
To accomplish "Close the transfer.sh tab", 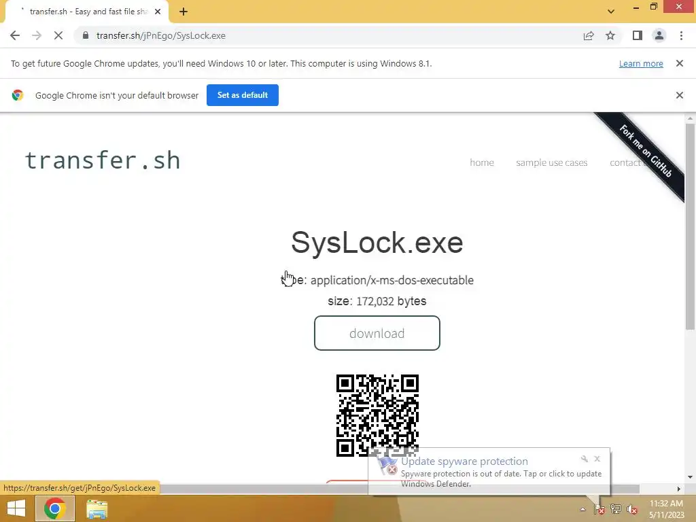I will coord(158,12).
